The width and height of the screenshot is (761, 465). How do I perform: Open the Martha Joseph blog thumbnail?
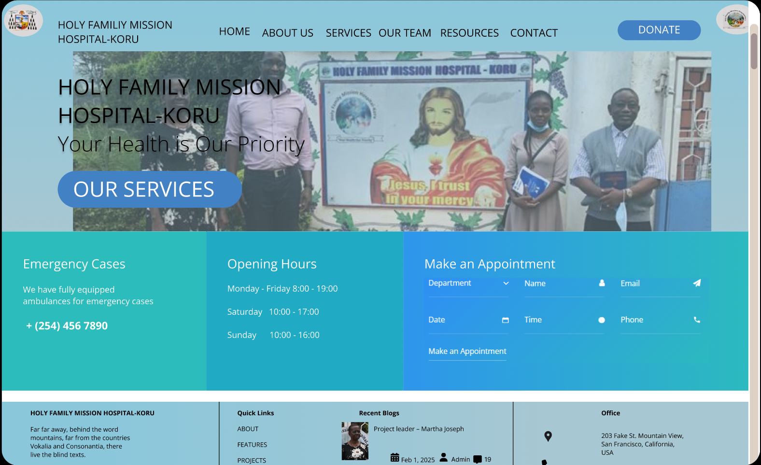coord(355,441)
